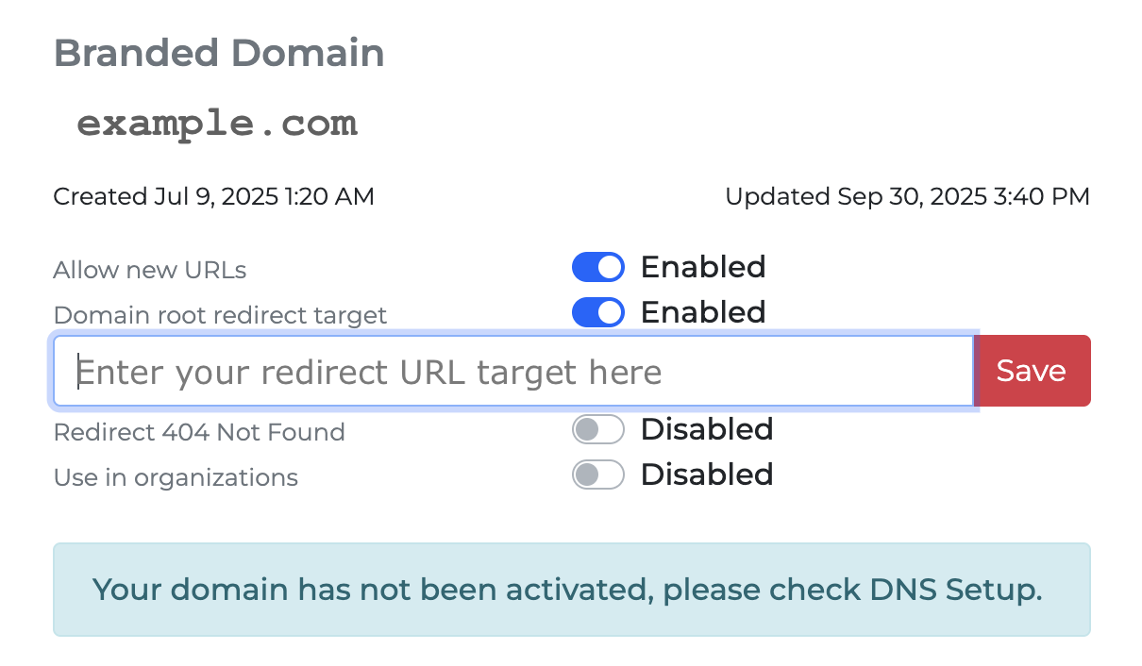
Task: Turn on the Use in organizations switch
Action: [597, 475]
